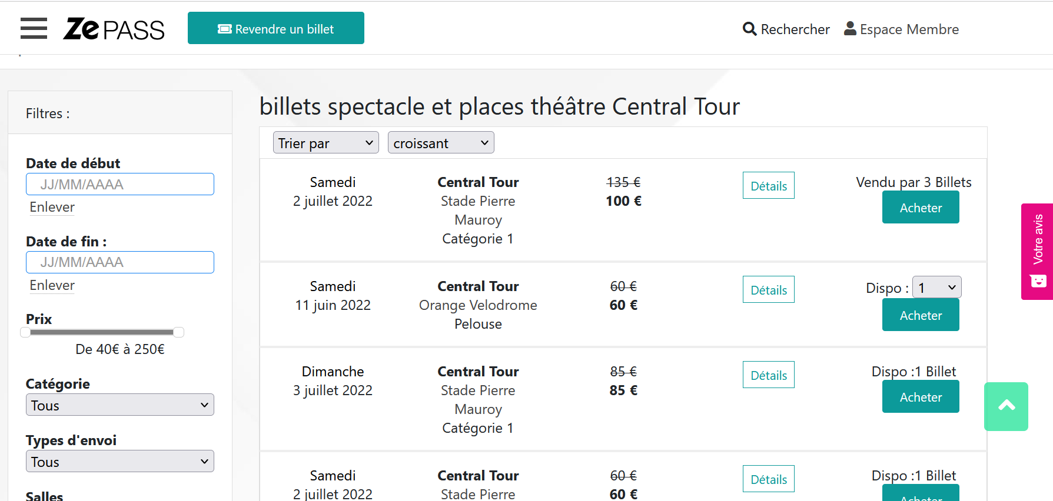Screen dimensions: 1053x501
Task: Open the Types d'envoi dropdown
Action: pos(120,461)
